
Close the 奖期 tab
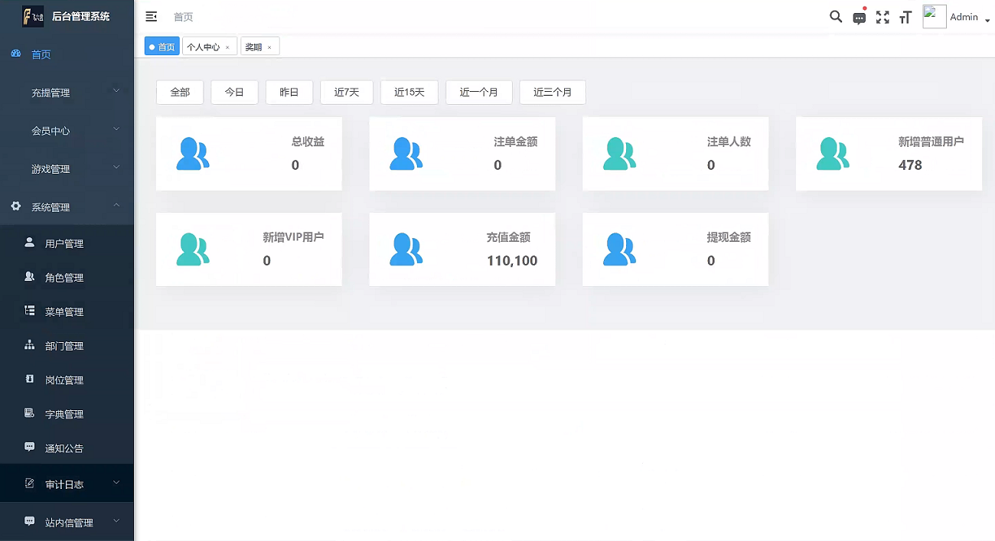point(269,47)
